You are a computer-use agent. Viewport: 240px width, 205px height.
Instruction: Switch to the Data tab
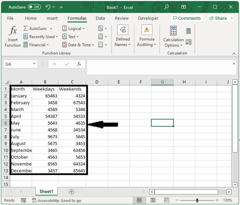[100, 18]
